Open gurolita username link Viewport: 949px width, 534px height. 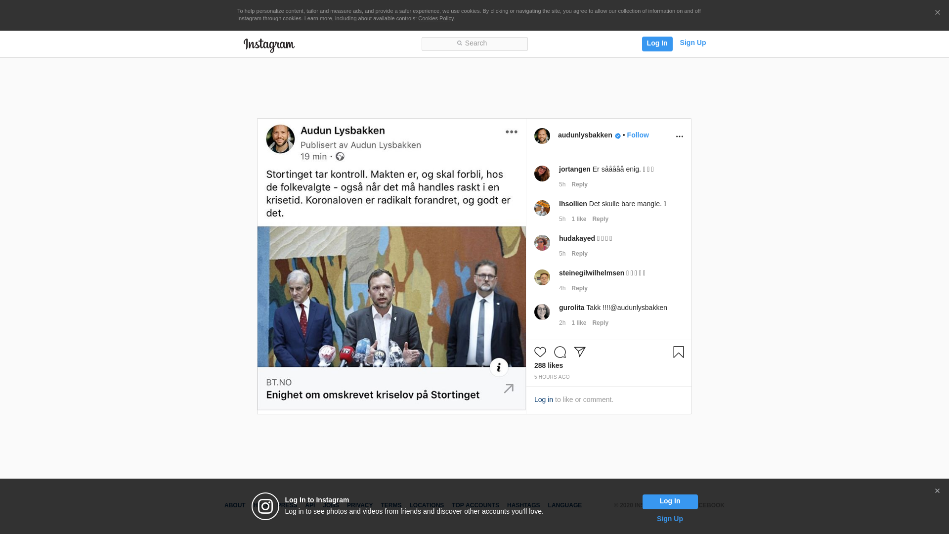pos(571,308)
